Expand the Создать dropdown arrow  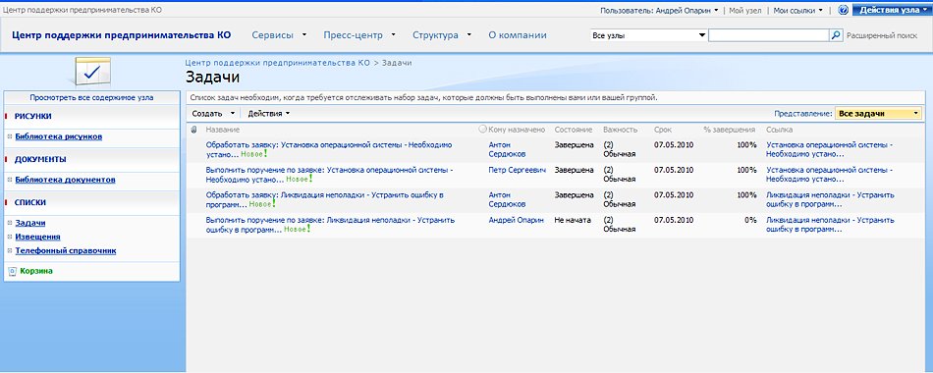tap(232, 113)
